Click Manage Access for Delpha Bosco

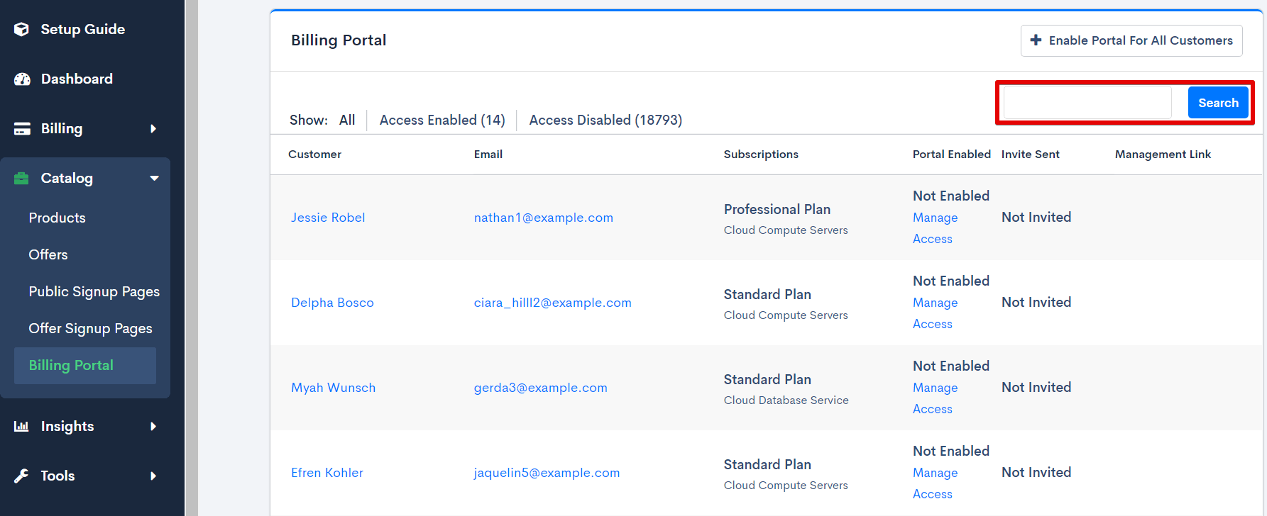pos(935,313)
